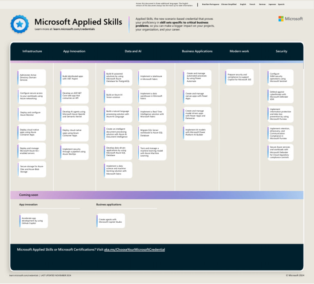Choose the Create and manage canvas apps card
The height and width of the screenshot is (284, 314).
click(x=197, y=96)
